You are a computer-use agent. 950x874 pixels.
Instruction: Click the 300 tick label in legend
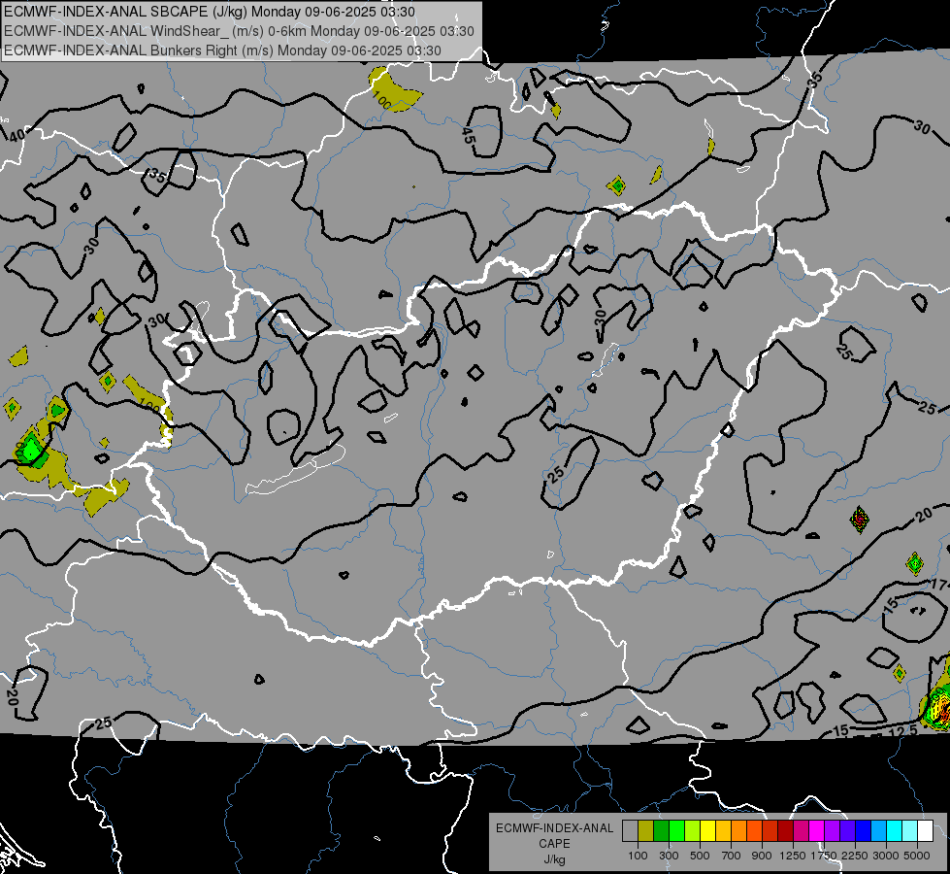point(669,856)
